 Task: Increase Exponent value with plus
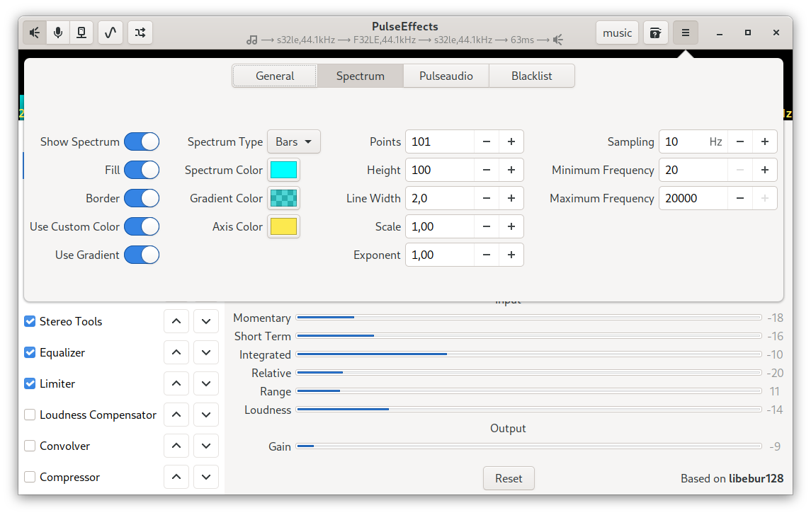(511, 255)
